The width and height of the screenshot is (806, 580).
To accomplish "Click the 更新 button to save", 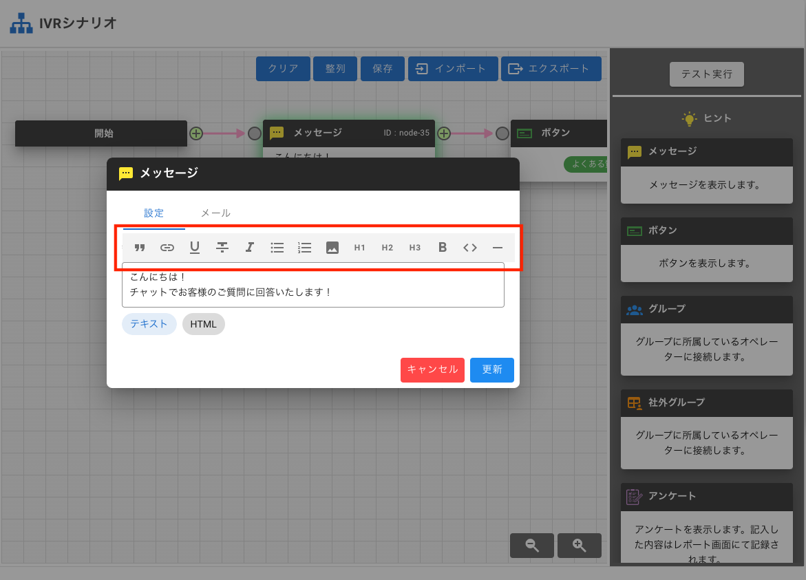I will coord(491,369).
